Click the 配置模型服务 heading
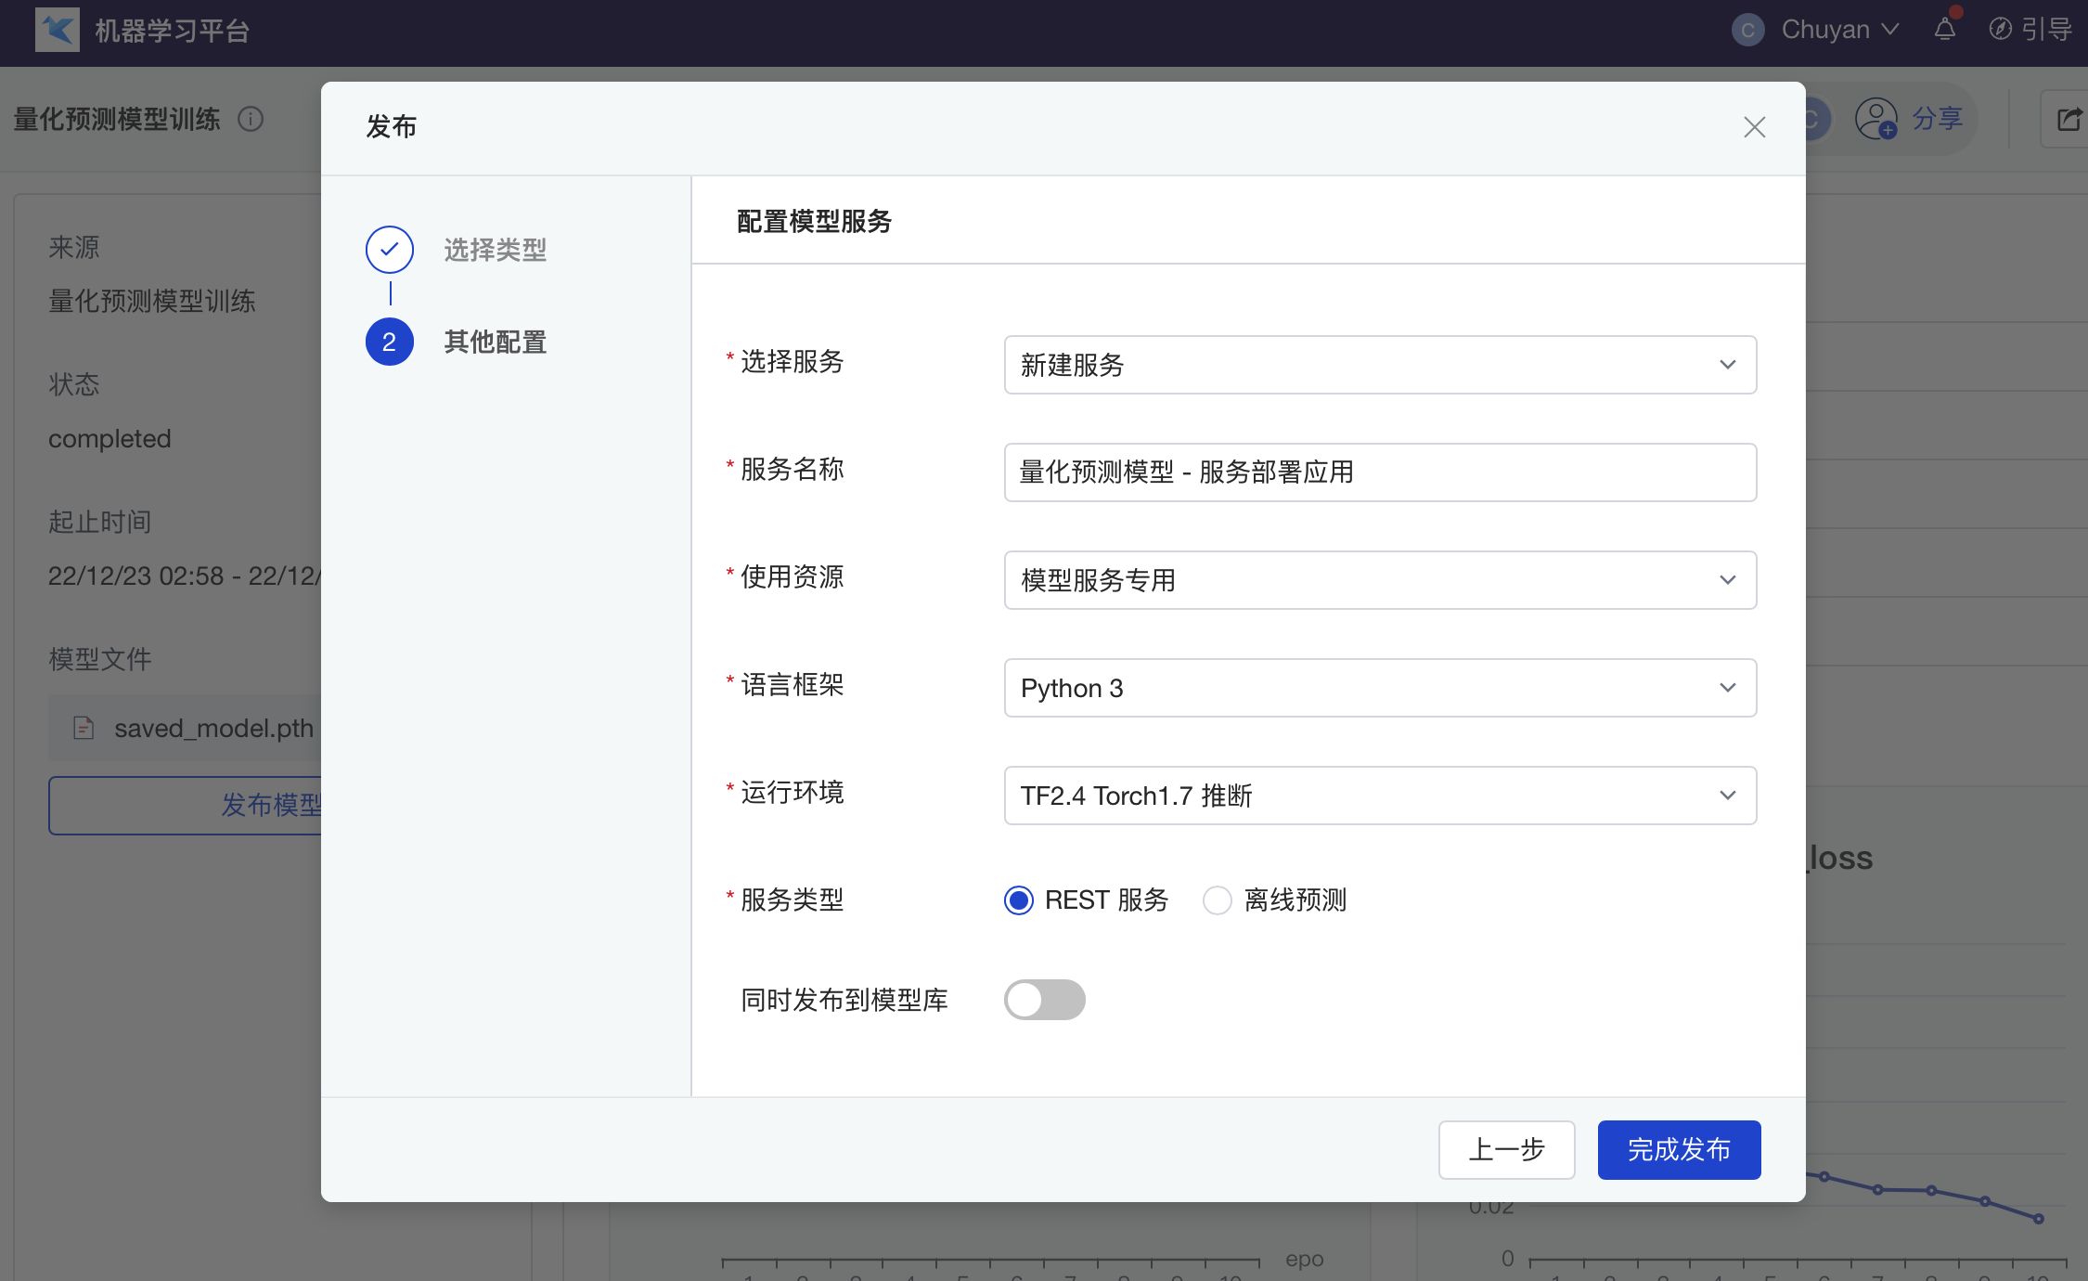2088x1281 pixels. 814,222
